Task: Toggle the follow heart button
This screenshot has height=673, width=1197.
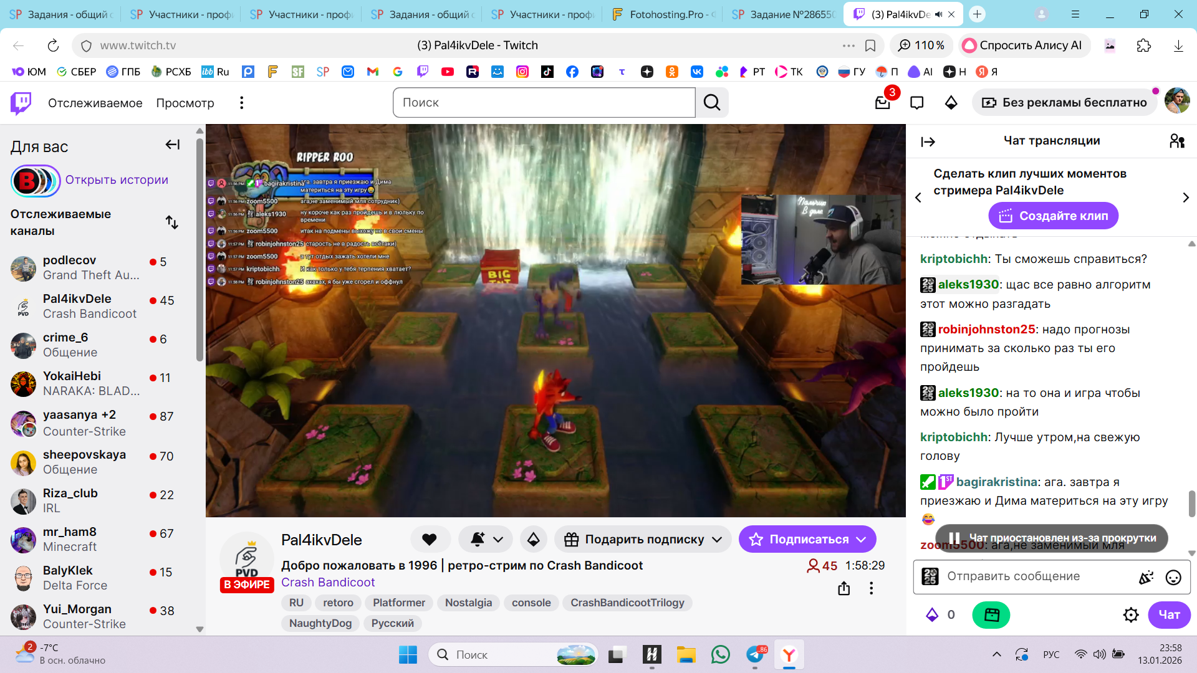Action: 429,540
